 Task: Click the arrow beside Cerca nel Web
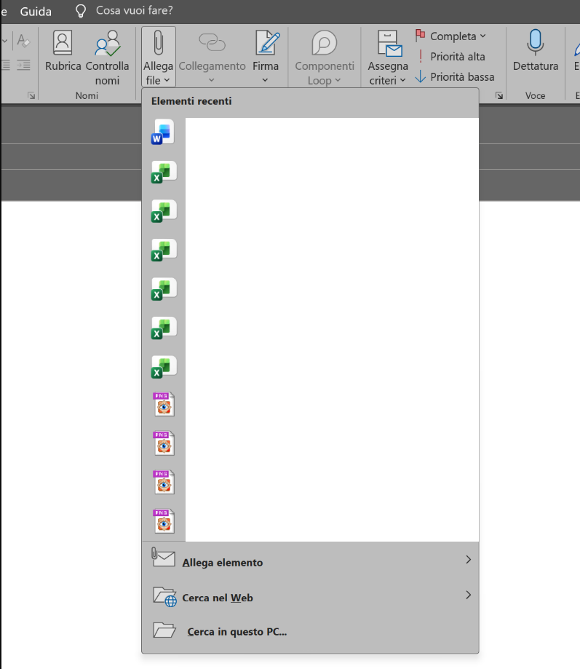click(x=468, y=595)
